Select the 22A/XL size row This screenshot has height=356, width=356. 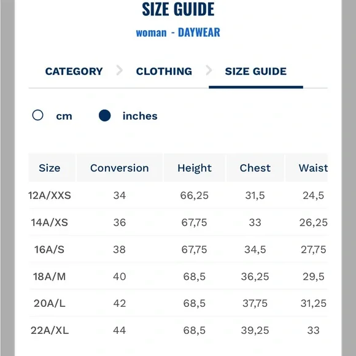point(178,330)
